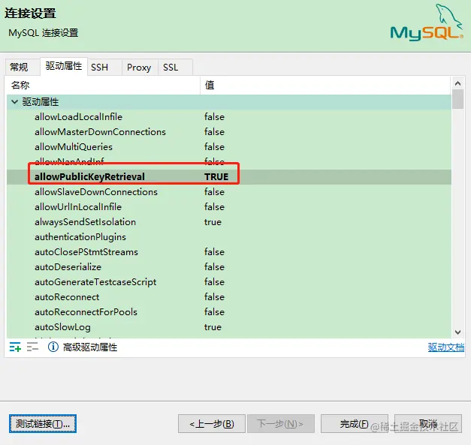
Task: Click the remove property icon
Action: (32, 347)
